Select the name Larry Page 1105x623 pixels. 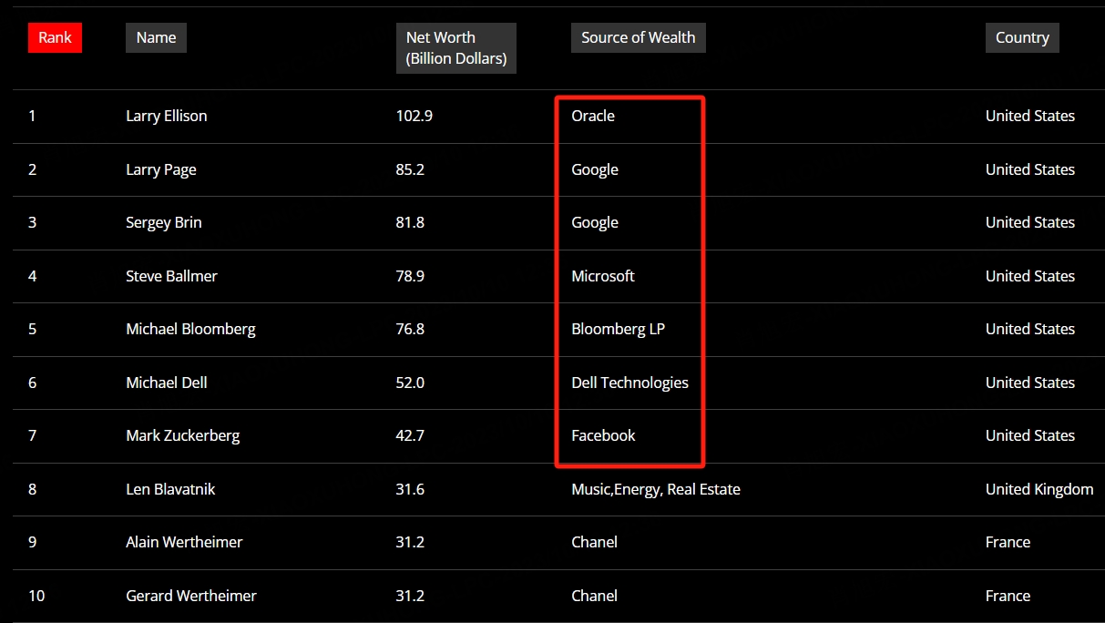point(161,169)
